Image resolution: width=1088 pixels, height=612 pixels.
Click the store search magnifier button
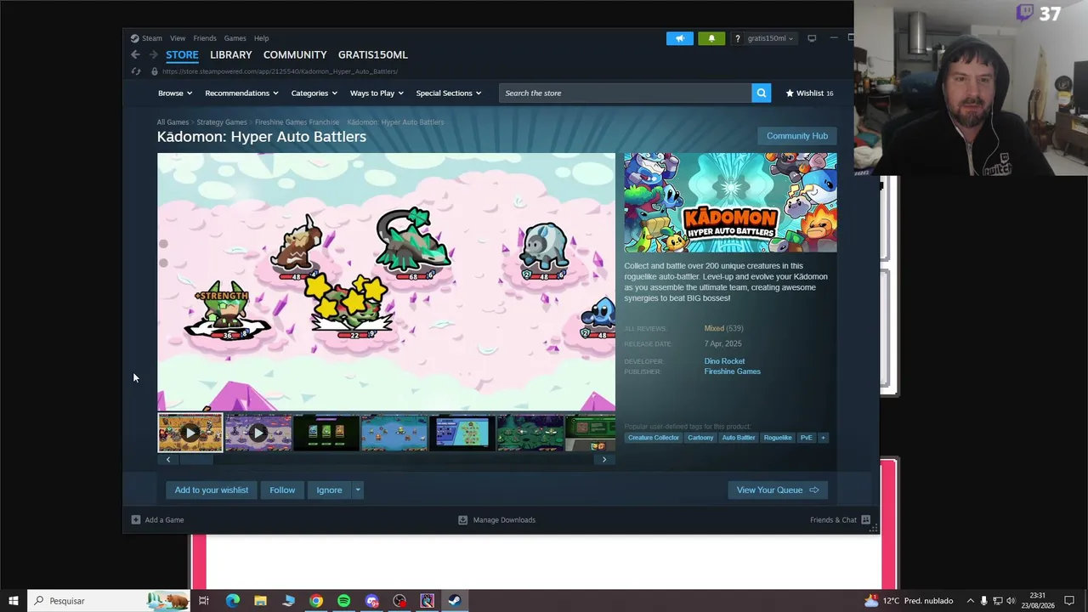pyautogui.click(x=761, y=93)
